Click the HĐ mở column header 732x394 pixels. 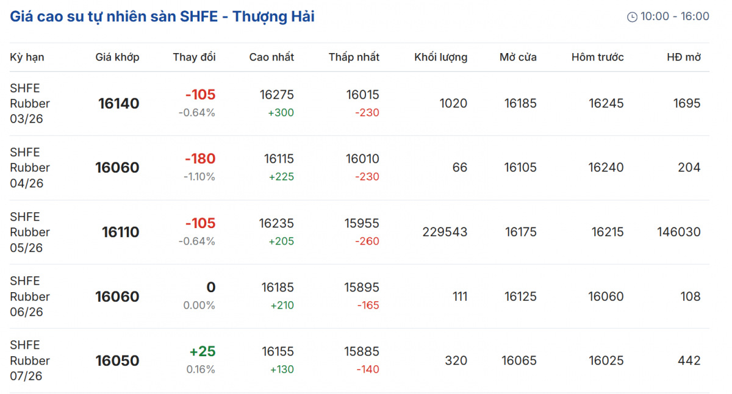coord(683,57)
